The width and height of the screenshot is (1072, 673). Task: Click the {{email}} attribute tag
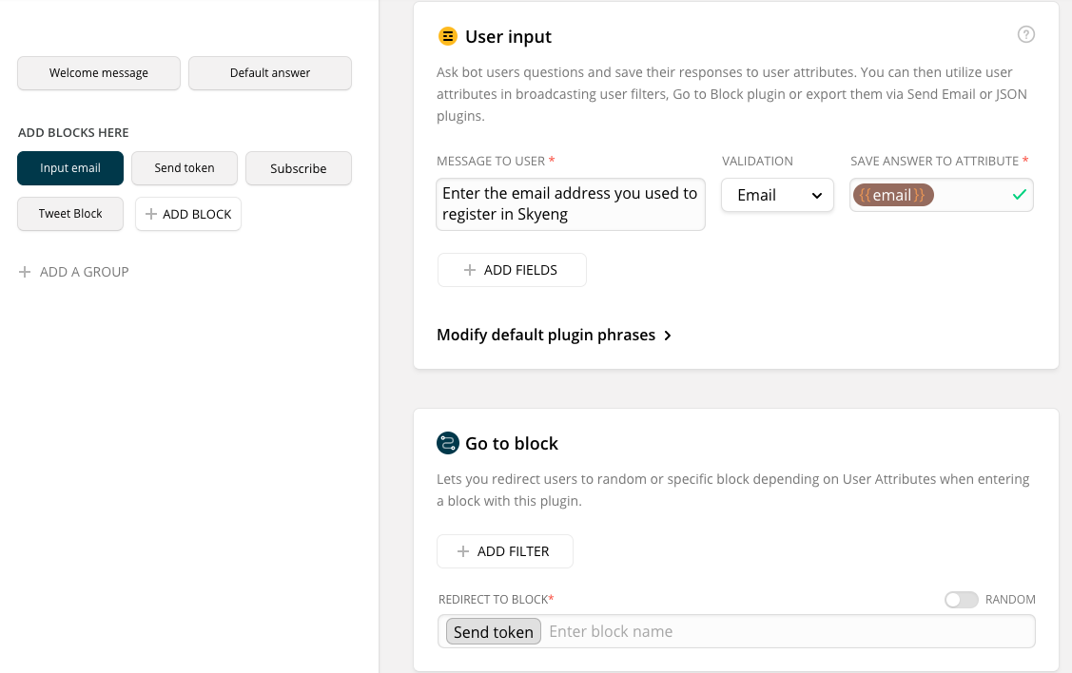click(x=893, y=195)
